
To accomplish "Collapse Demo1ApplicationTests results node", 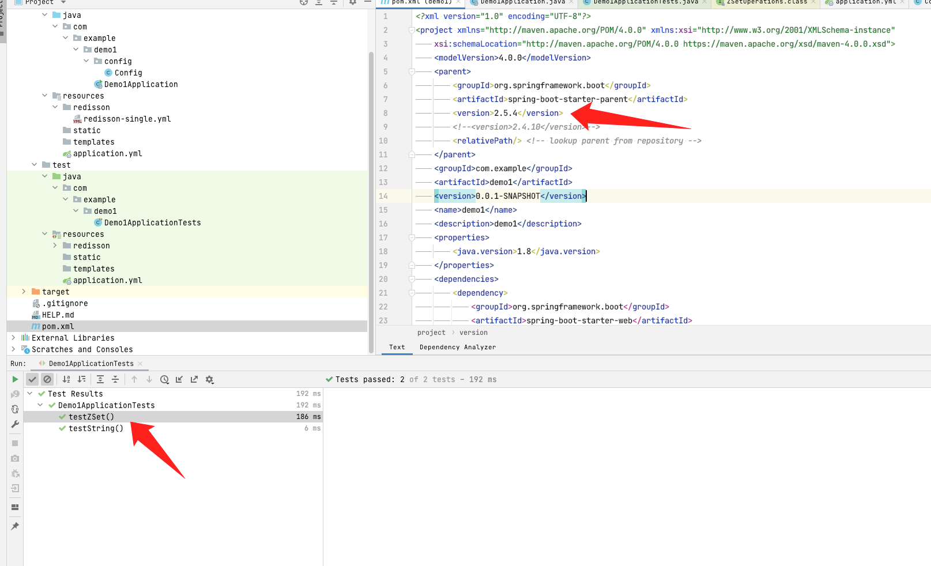I will click(x=40, y=405).
